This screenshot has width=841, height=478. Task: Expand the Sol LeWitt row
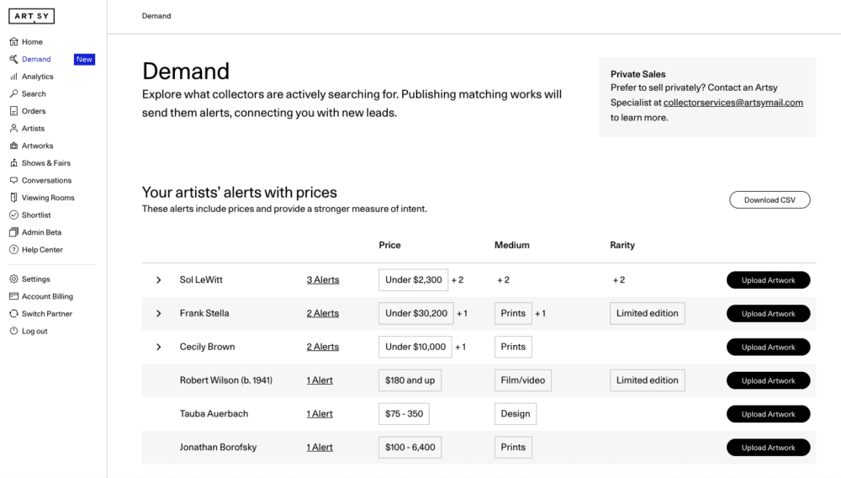point(158,280)
